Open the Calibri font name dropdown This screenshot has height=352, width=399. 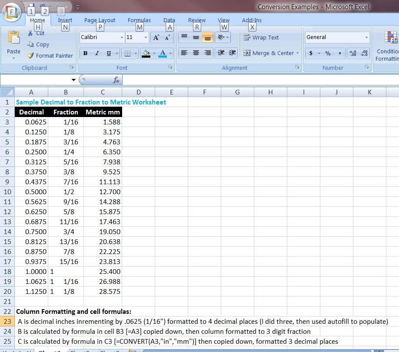pyautogui.click(x=122, y=38)
